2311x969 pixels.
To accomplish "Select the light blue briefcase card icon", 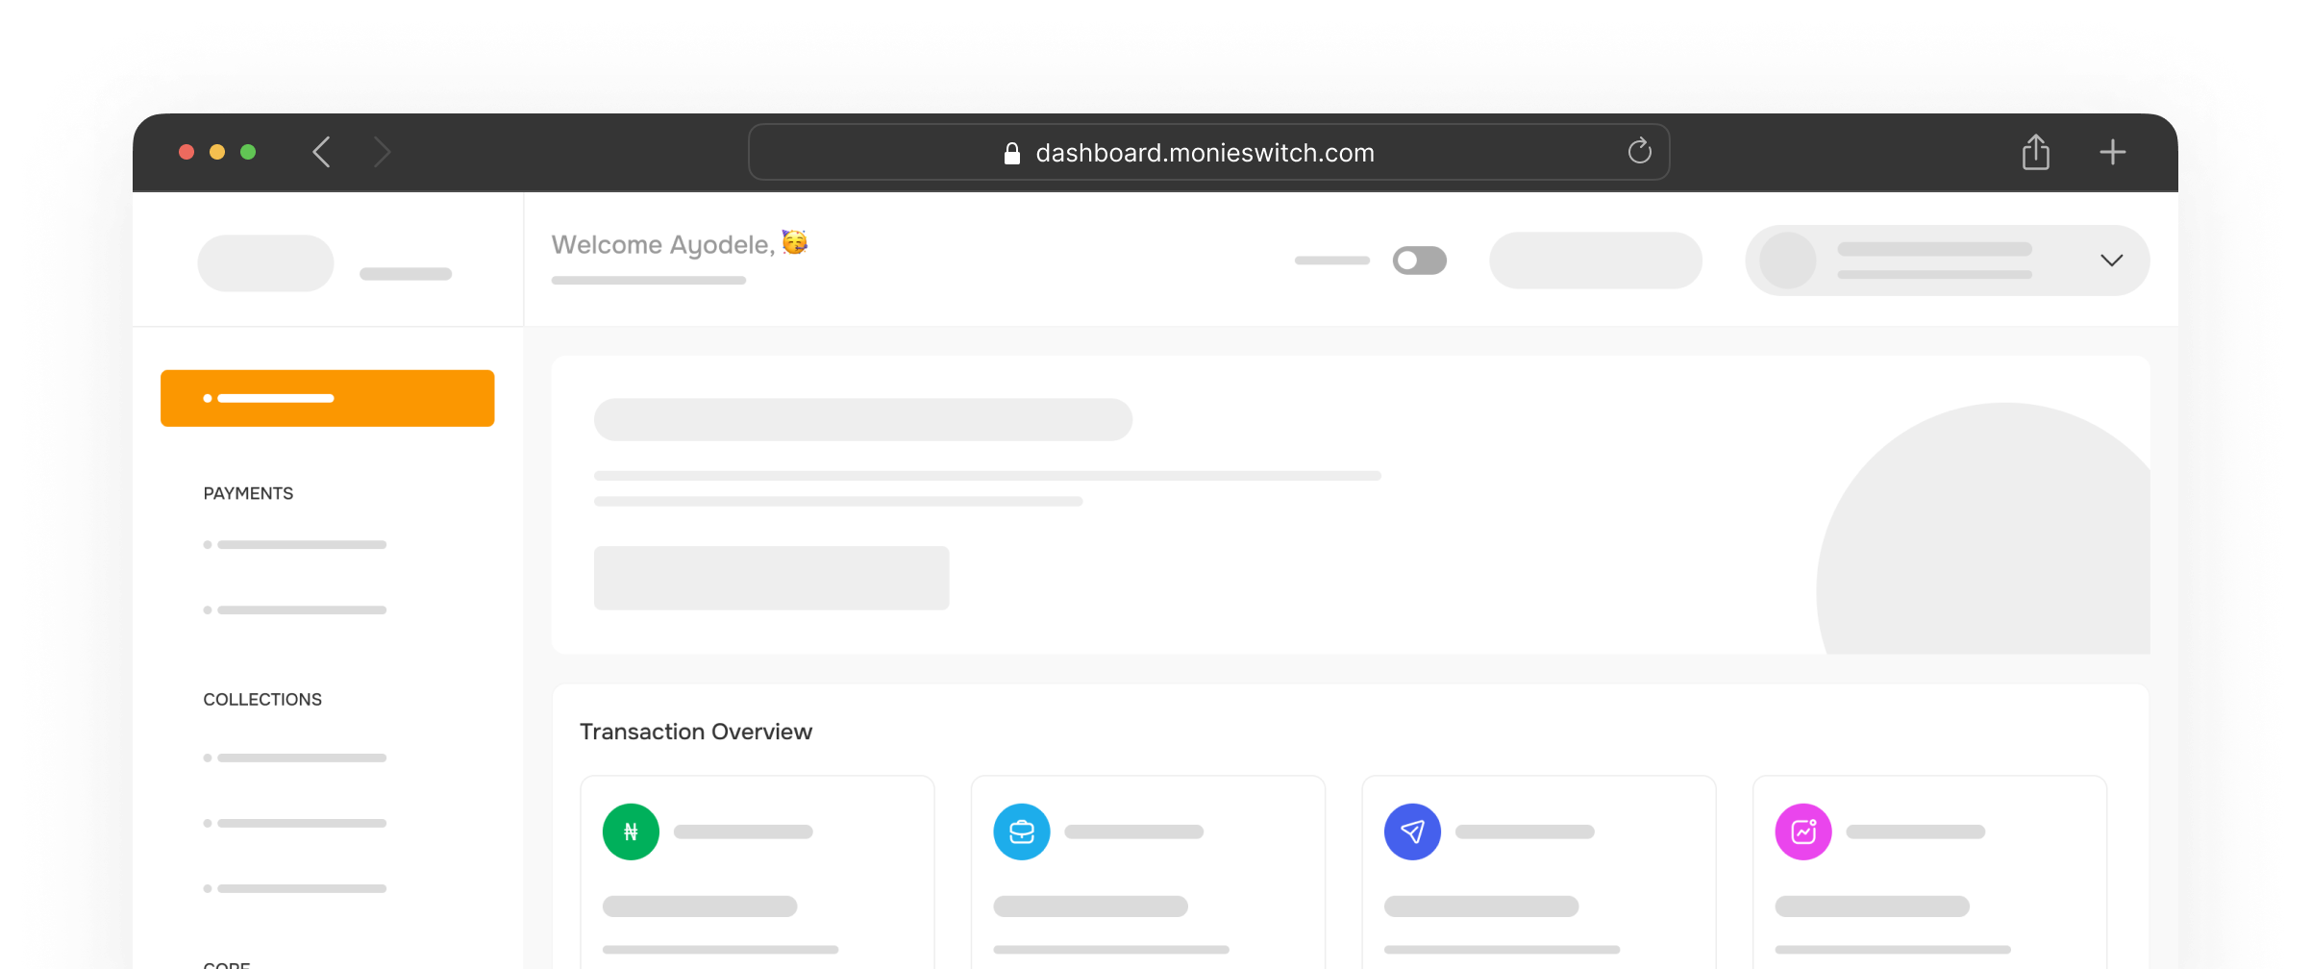I will (x=1021, y=832).
